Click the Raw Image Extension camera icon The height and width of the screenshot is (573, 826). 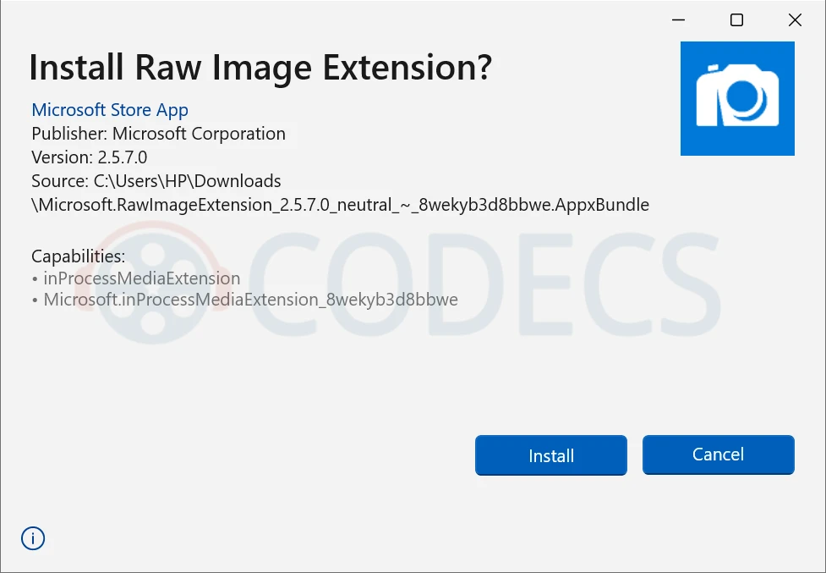coord(737,99)
